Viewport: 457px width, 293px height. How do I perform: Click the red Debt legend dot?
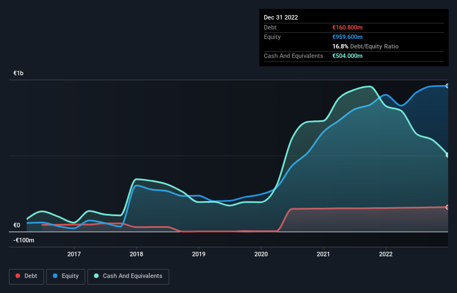point(18,276)
